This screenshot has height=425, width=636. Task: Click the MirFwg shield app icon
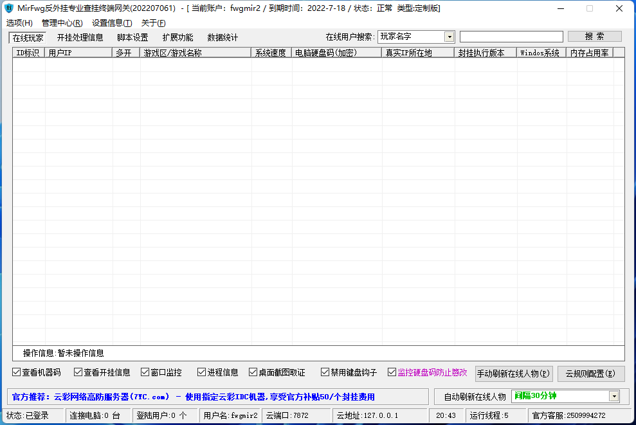9,8
